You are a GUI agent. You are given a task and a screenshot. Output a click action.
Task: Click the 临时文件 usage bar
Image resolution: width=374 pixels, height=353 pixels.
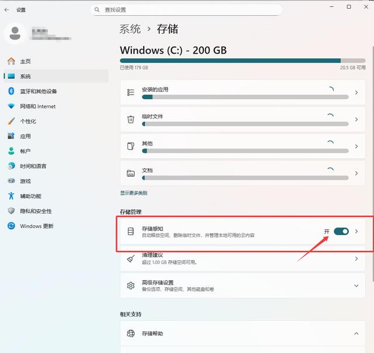(x=245, y=124)
